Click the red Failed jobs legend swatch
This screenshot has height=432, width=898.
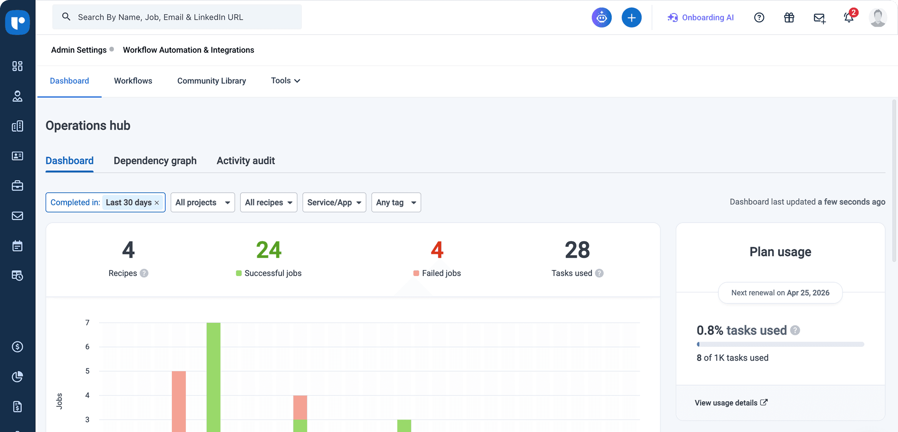click(416, 273)
